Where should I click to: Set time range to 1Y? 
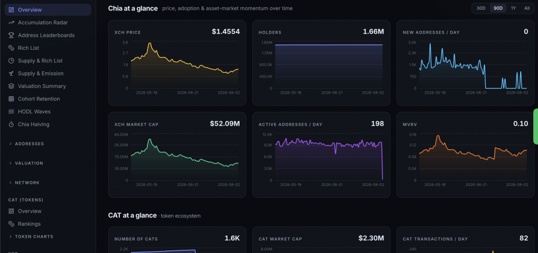click(513, 8)
